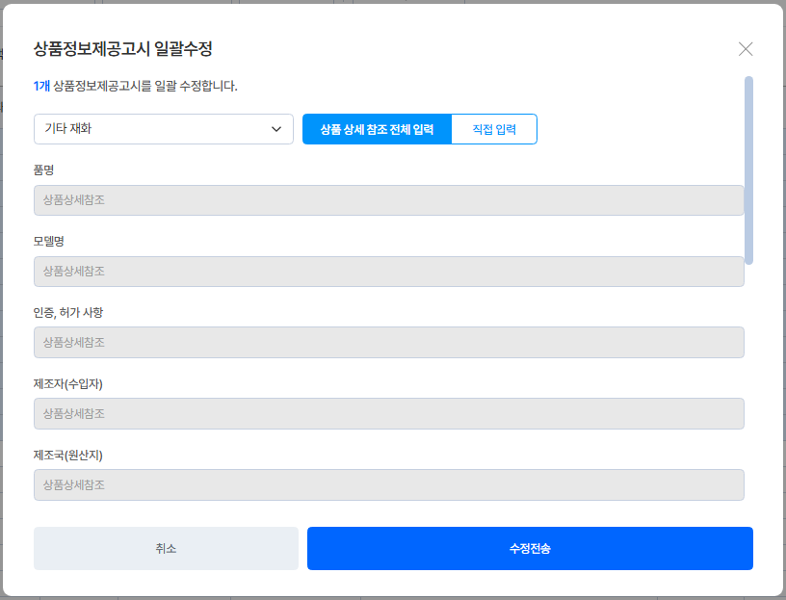Screen dimensions: 786x600
Task: Close the 상품정보제공고시 일괄수정 dialog
Action: click(x=746, y=49)
